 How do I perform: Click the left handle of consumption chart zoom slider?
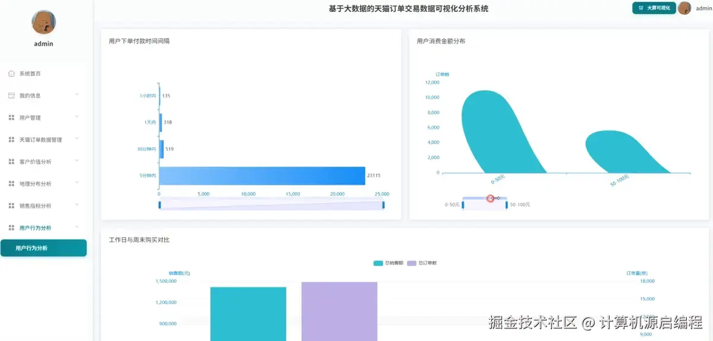click(463, 205)
